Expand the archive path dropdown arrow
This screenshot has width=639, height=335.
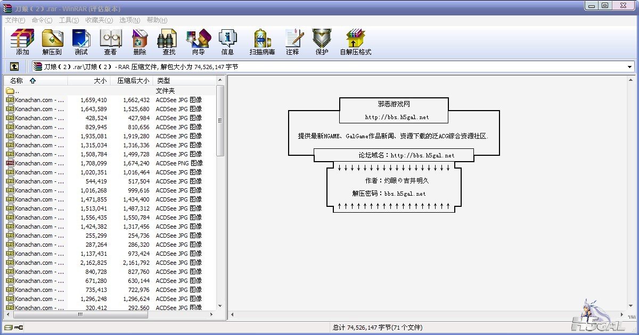[x=629, y=67]
